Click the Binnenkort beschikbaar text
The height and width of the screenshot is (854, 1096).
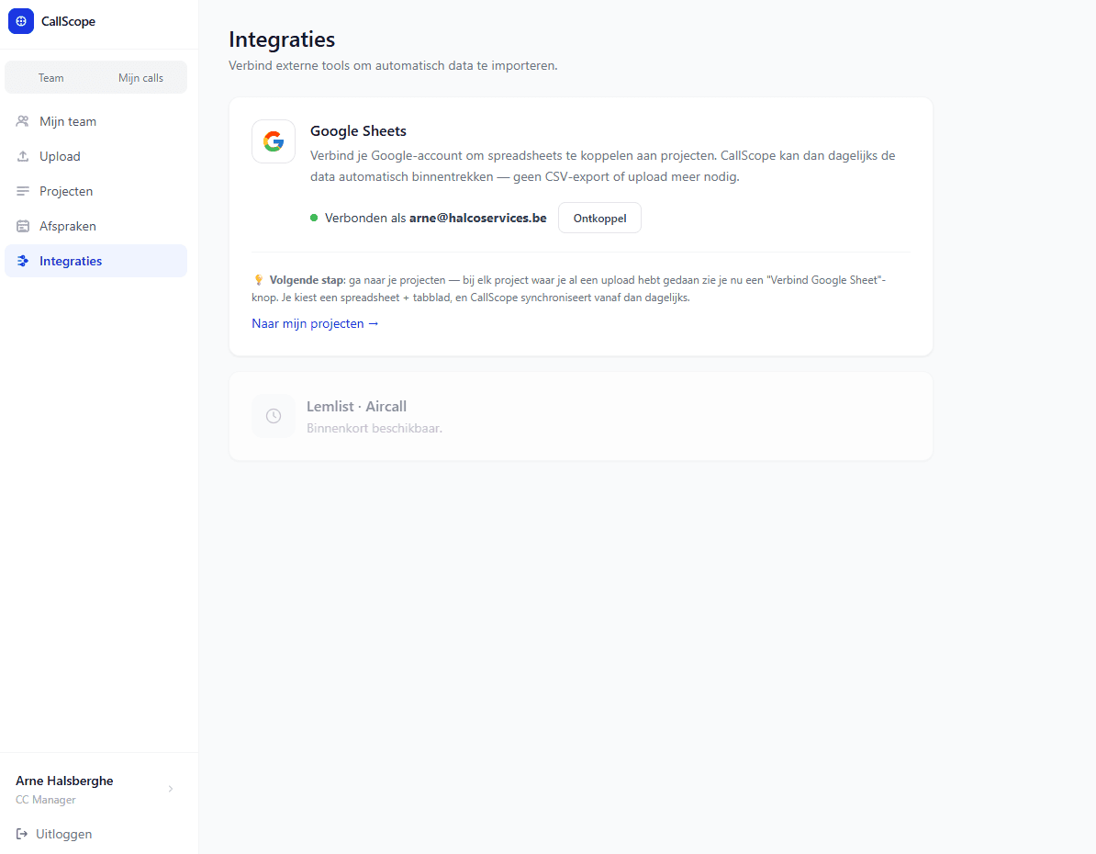[375, 428]
